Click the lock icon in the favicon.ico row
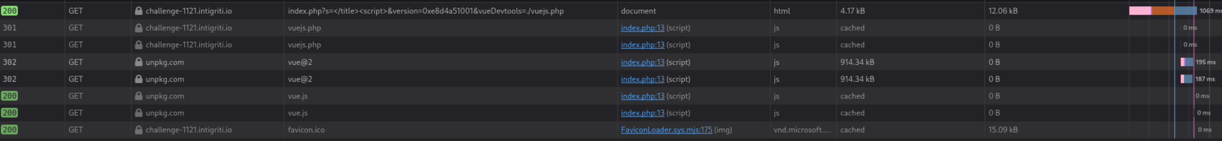The height and width of the screenshot is (141, 1222). pos(138,130)
